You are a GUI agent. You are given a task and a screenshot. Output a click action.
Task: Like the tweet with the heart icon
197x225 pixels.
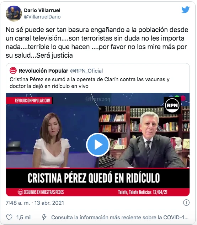point(9,217)
